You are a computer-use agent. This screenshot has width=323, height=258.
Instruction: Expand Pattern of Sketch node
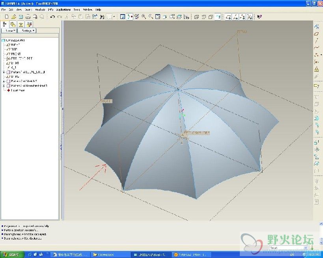4,81
